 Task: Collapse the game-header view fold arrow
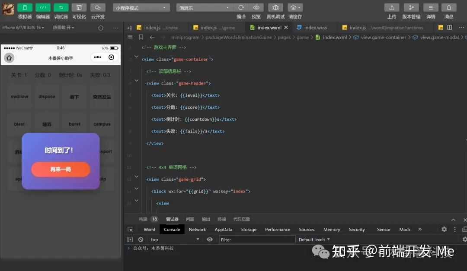pos(136,80)
